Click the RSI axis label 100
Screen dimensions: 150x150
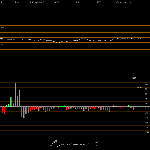(x=3, y=27)
